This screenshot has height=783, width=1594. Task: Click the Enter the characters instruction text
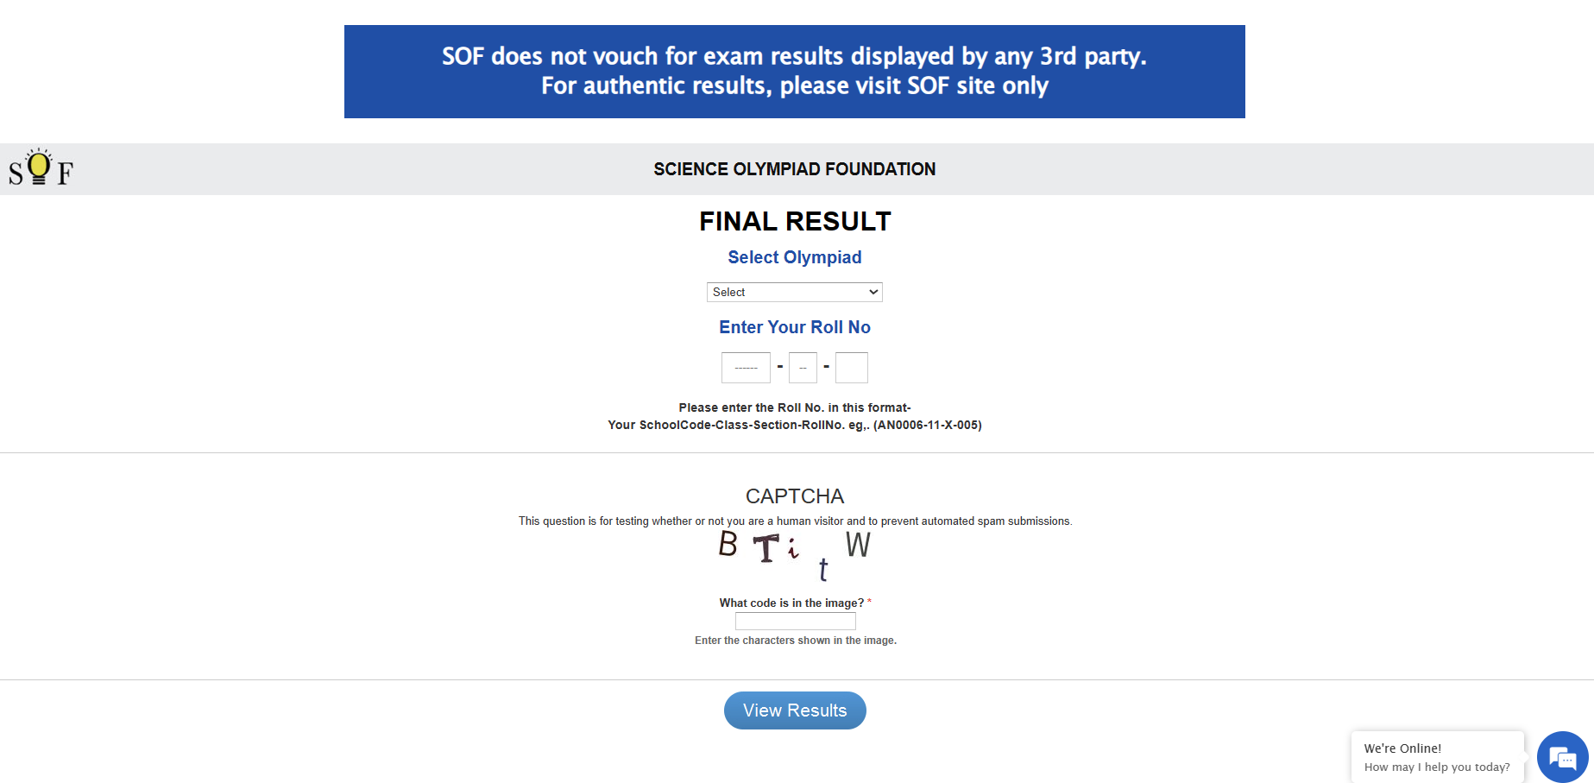795,640
